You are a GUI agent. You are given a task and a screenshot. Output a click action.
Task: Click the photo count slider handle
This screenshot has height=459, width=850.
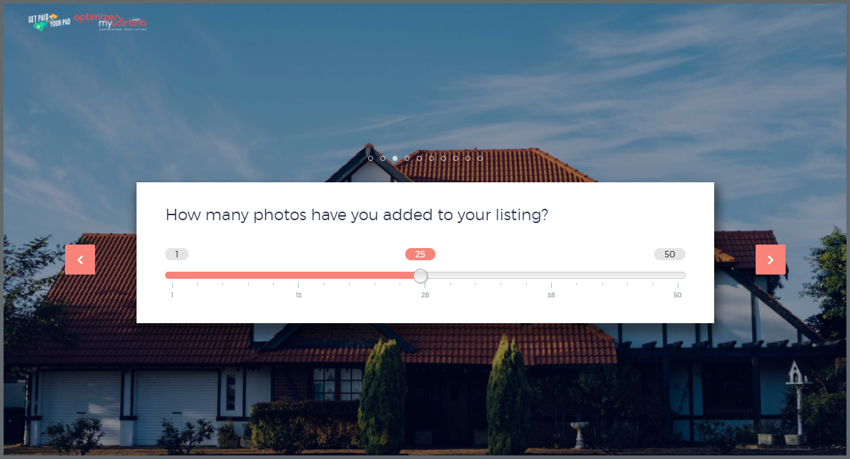pyautogui.click(x=420, y=276)
